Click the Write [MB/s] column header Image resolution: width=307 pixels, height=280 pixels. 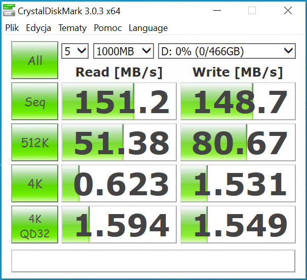[x=238, y=73]
